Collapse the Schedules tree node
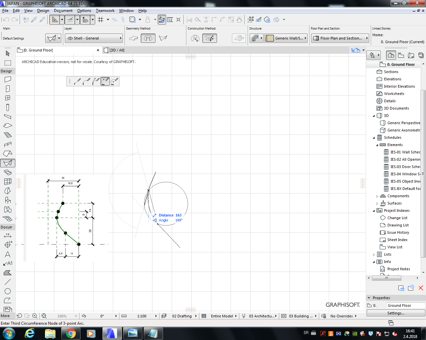 coord(374,138)
